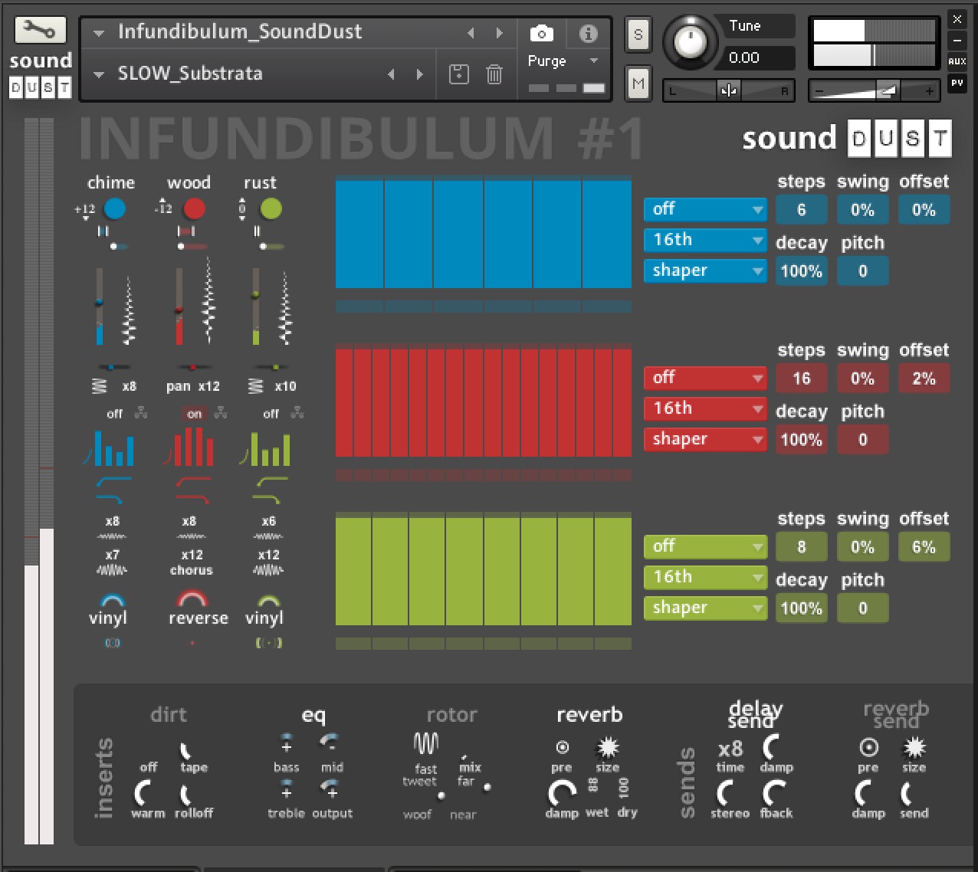Click the green rust vinyl arc knob
978x872 pixels.
pos(268,601)
